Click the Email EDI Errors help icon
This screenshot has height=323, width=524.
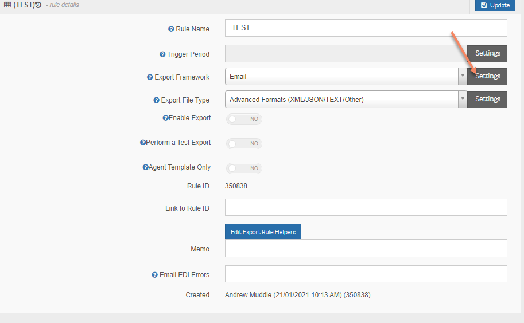pos(155,275)
